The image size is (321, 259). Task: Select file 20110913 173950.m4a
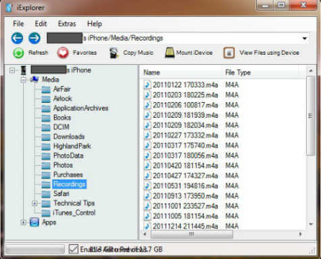(185, 196)
